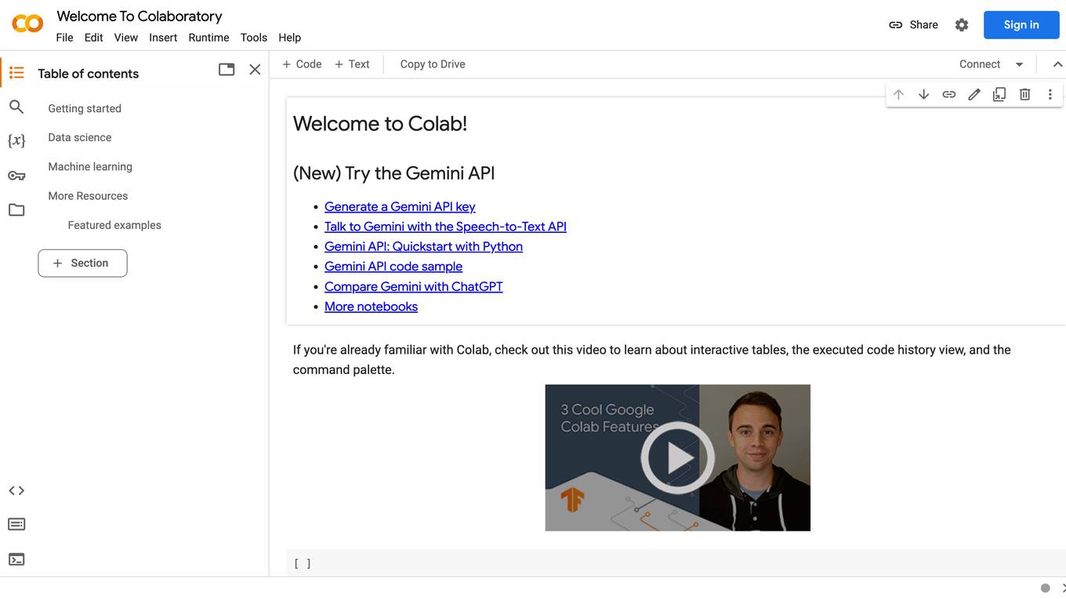Image resolution: width=1066 pixels, height=599 pixels.
Task: Select the Welcome to Colab! heading
Action: coord(380,123)
